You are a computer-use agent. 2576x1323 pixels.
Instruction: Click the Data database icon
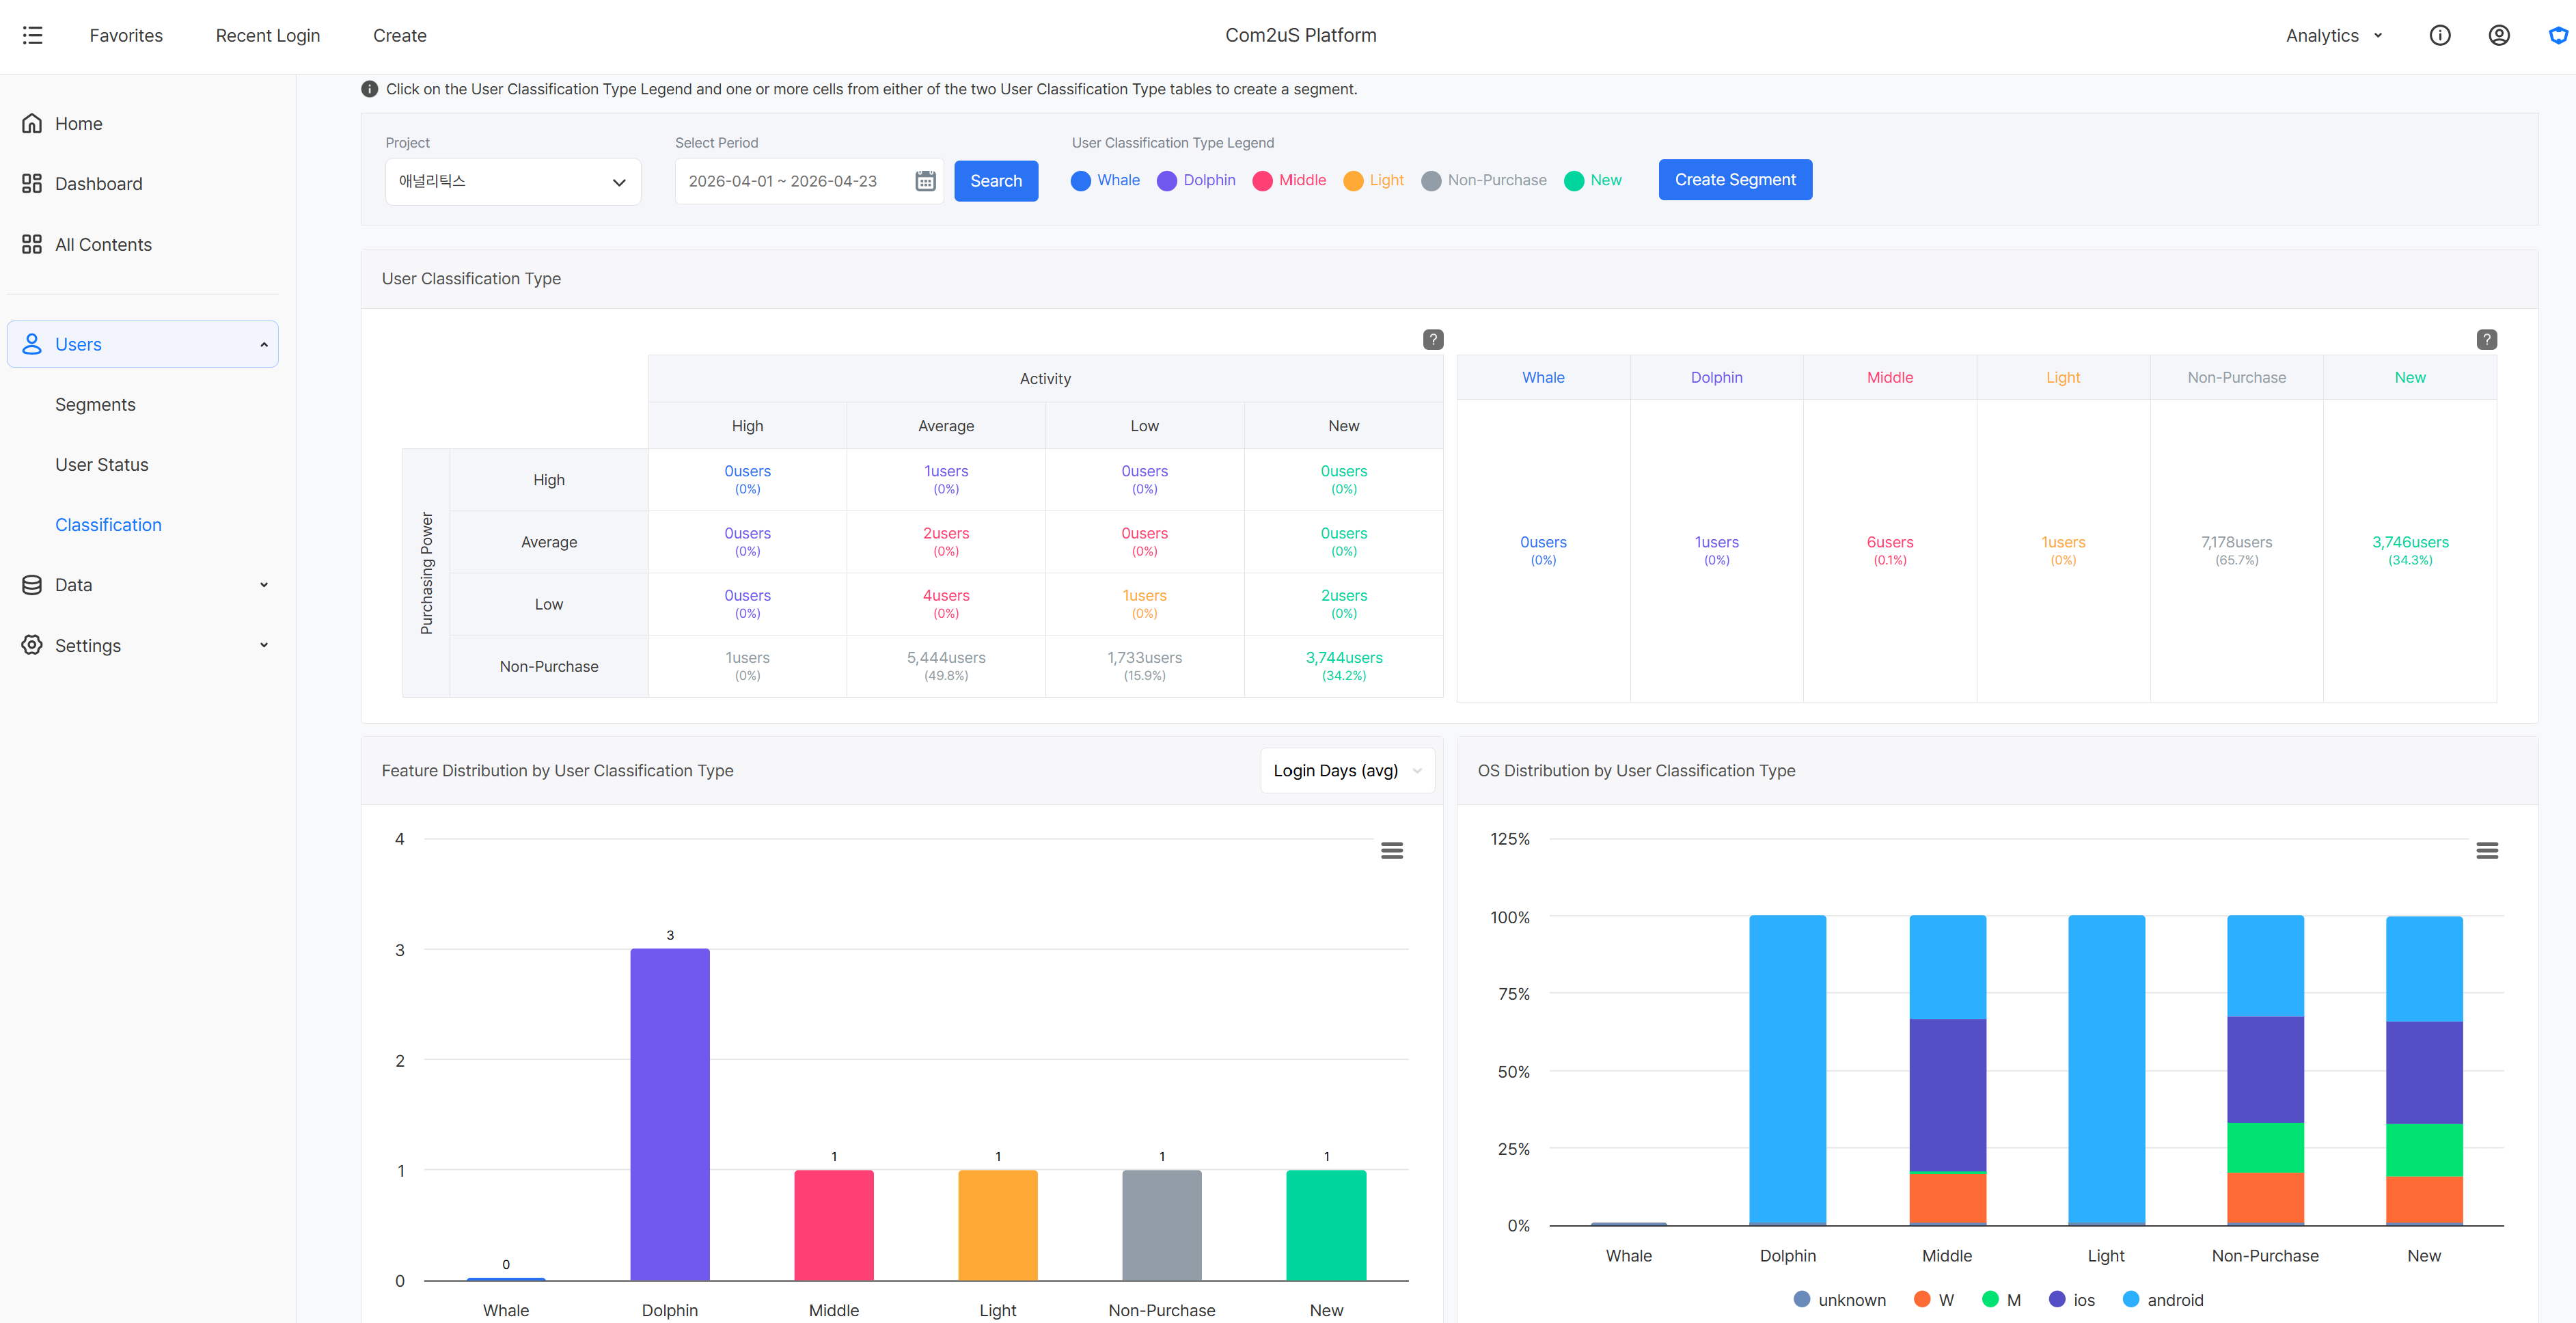coord(32,585)
